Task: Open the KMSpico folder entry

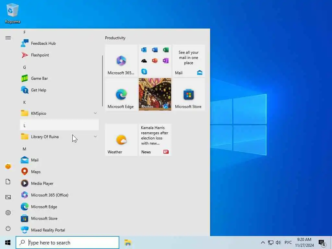Action: [59, 113]
